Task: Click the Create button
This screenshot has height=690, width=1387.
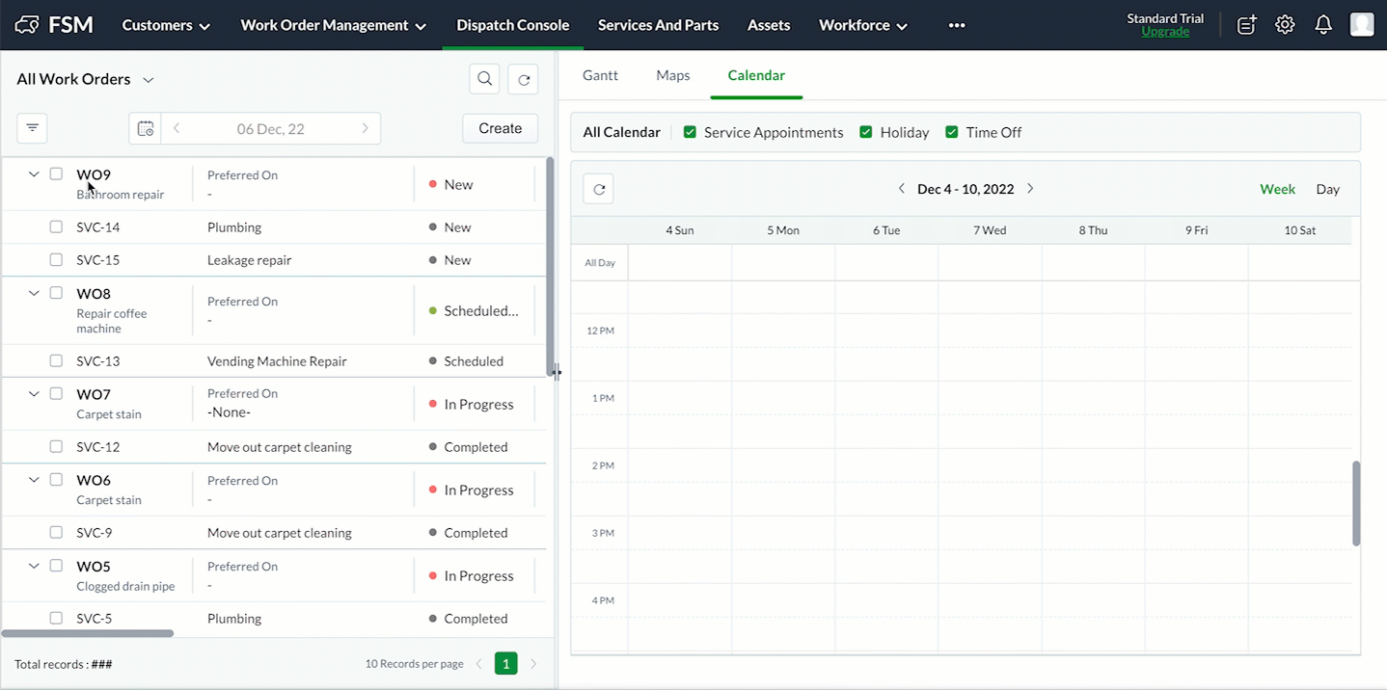Action: click(x=500, y=128)
